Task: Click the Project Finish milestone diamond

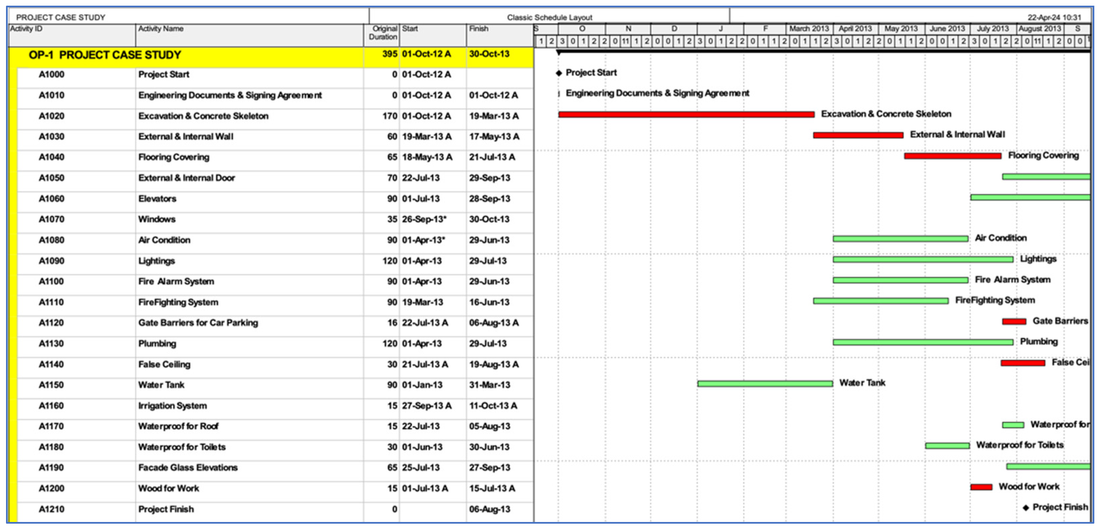Action: point(1026,508)
